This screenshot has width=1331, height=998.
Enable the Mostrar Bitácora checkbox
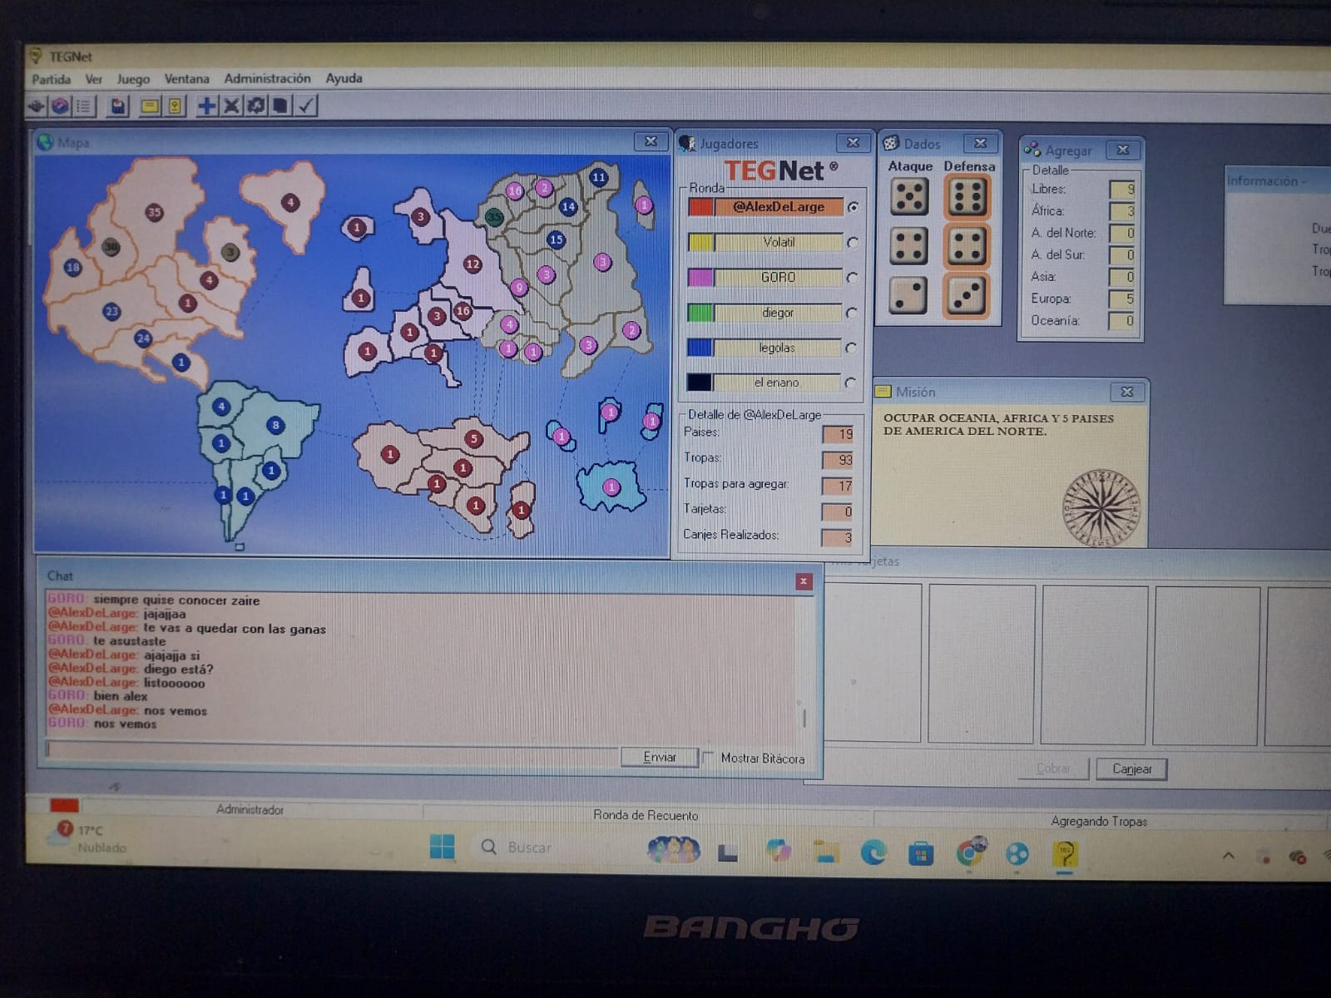pyautogui.click(x=709, y=758)
